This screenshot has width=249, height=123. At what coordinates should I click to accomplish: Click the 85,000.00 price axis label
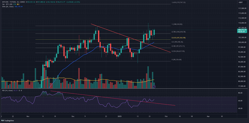point(242,72)
